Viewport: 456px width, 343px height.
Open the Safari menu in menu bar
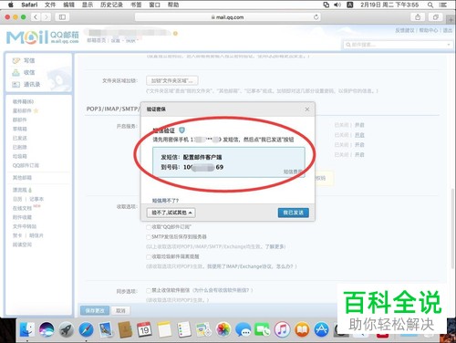click(29, 5)
